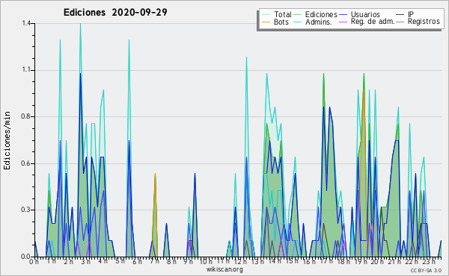Click the 0.3 y-axis value

click(26, 210)
